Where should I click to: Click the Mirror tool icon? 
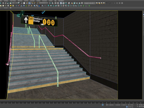pyautogui.click(x=50, y=3)
